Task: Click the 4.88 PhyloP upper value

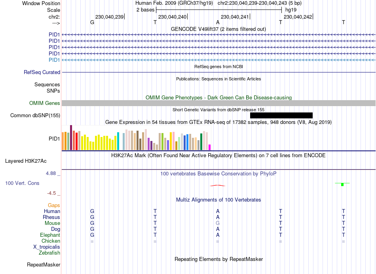Action: point(51,173)
